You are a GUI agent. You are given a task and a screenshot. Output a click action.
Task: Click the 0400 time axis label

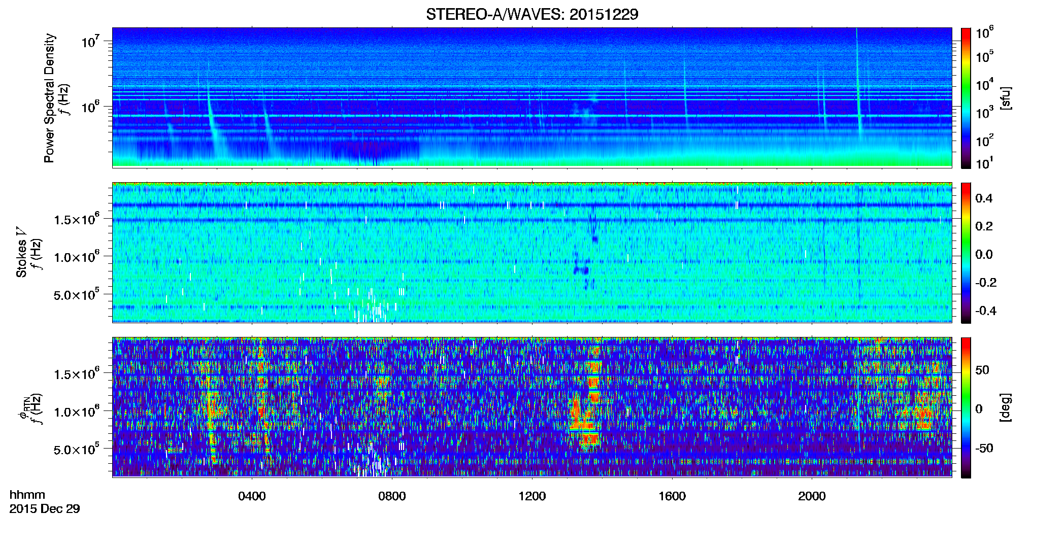[252, 496]
